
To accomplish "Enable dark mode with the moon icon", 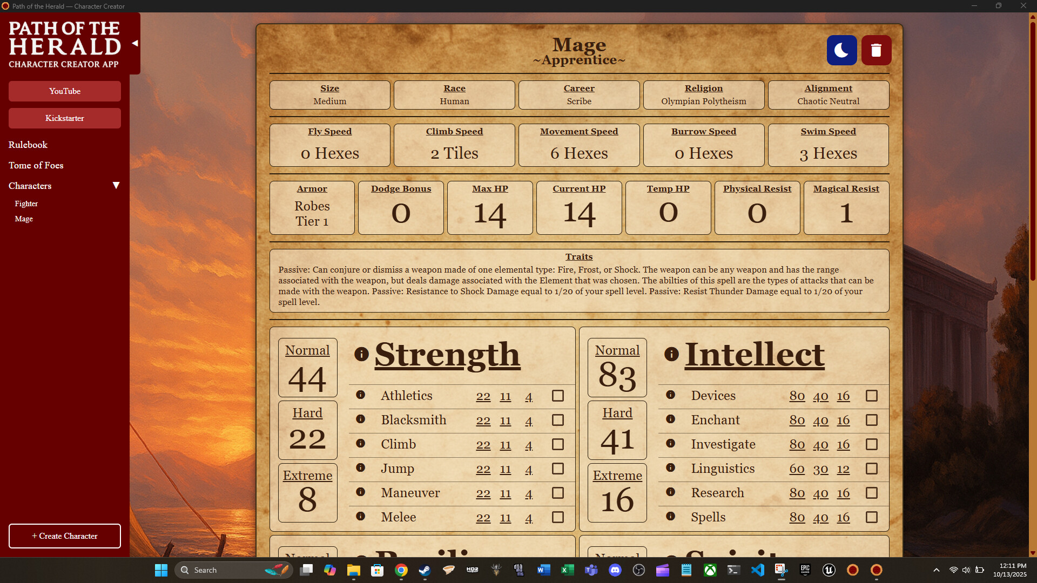I will 841,50.
